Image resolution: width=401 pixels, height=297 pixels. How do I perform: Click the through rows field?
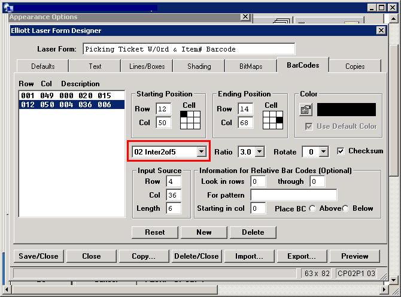317,181
